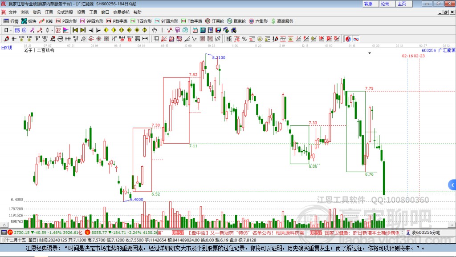Click the volume panel bottom-right scroll button
Screen dimensions: 456x257
click(x=452, y=225)
